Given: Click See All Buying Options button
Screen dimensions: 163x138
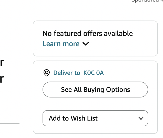Looking at the screenshot, I should (x=95, y=90).
